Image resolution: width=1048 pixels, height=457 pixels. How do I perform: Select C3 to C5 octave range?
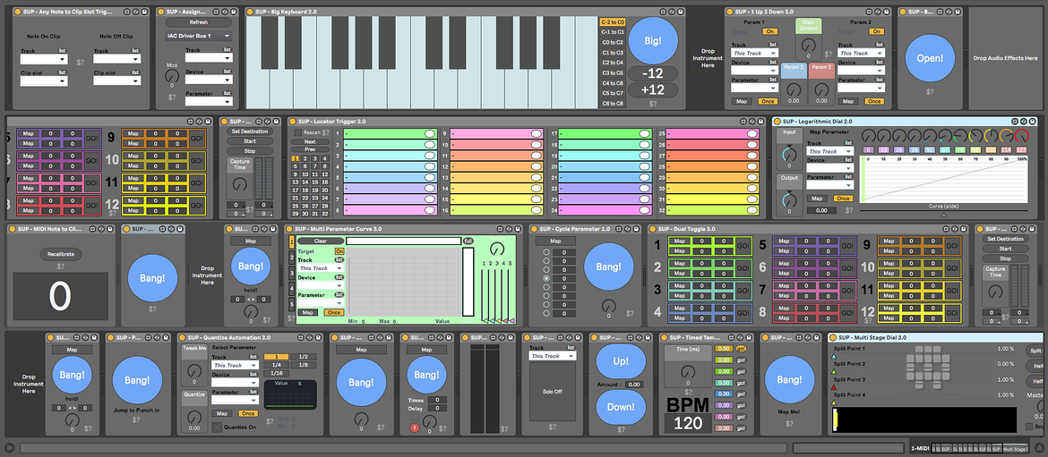(613, 73)
